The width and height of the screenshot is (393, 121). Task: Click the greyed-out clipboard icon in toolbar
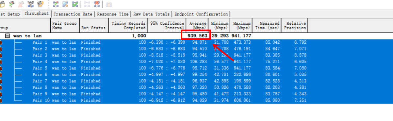(109, 4)
